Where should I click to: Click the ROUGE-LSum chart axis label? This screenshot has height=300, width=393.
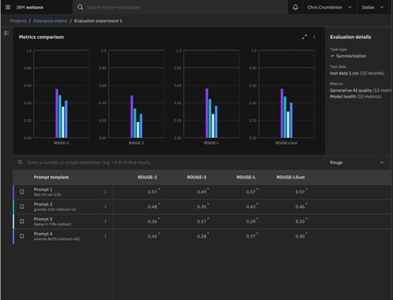point(286,142)
